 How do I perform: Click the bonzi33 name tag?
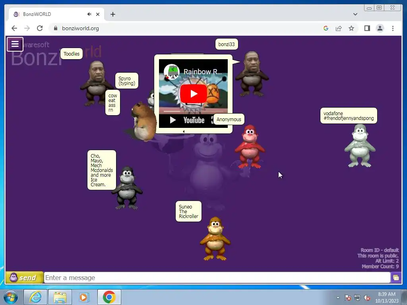pos(226,44)
